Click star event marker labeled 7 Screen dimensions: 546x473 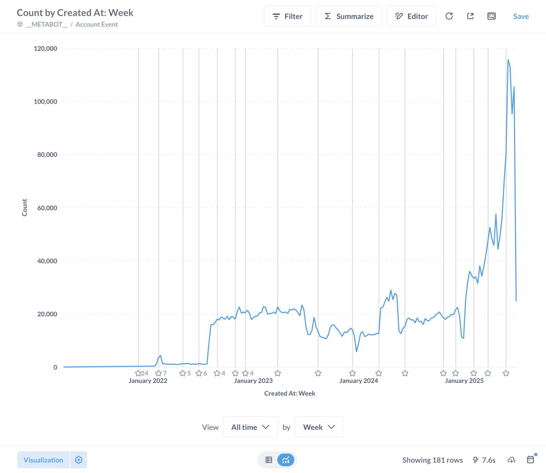click(x=159, y=373)
